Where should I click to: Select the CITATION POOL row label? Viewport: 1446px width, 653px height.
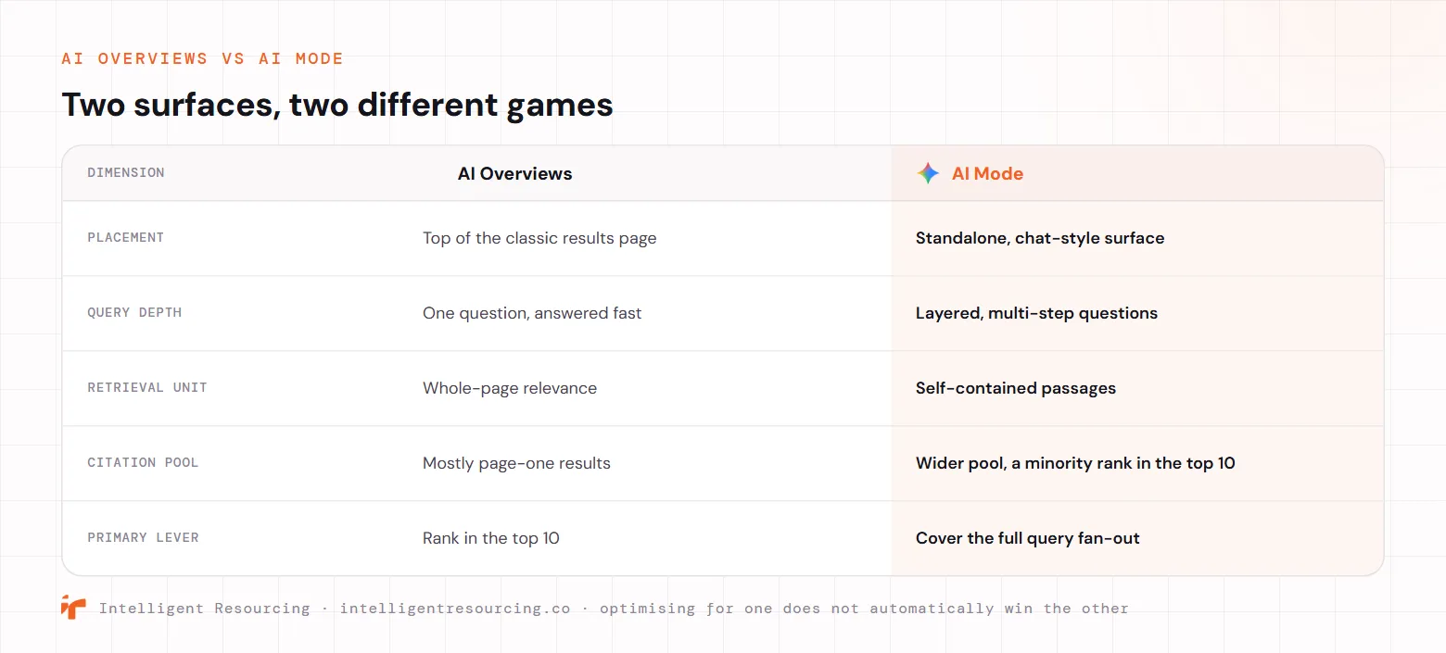[143, 462]
